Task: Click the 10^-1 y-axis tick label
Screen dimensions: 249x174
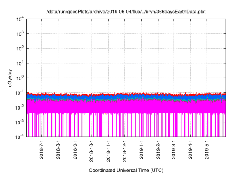Action: 19,93
